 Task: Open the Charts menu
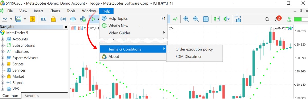pyautogui.click(x=55, y=11)
